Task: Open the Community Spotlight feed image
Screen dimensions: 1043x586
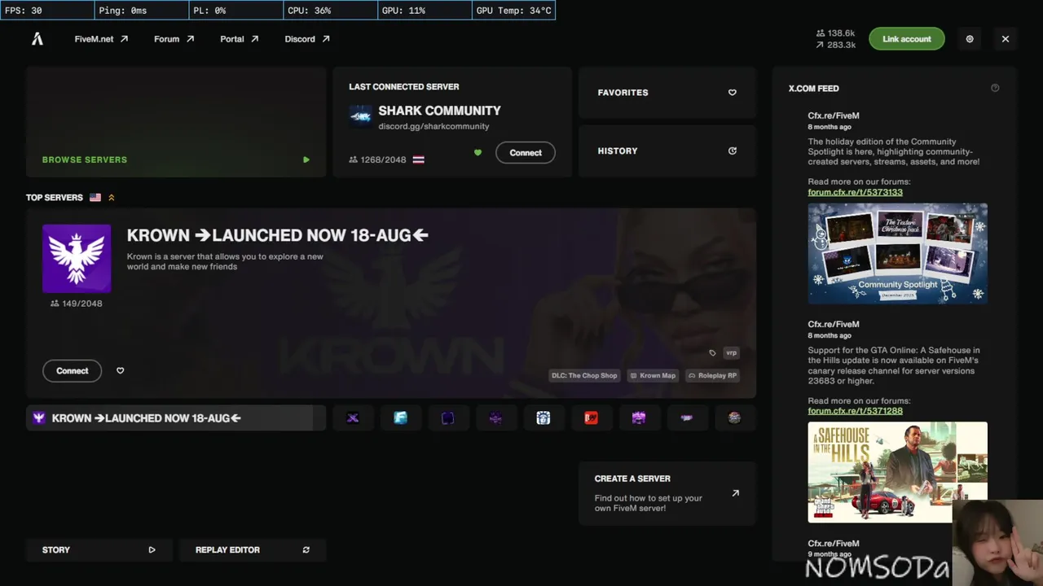Action: tap(897, 254)
